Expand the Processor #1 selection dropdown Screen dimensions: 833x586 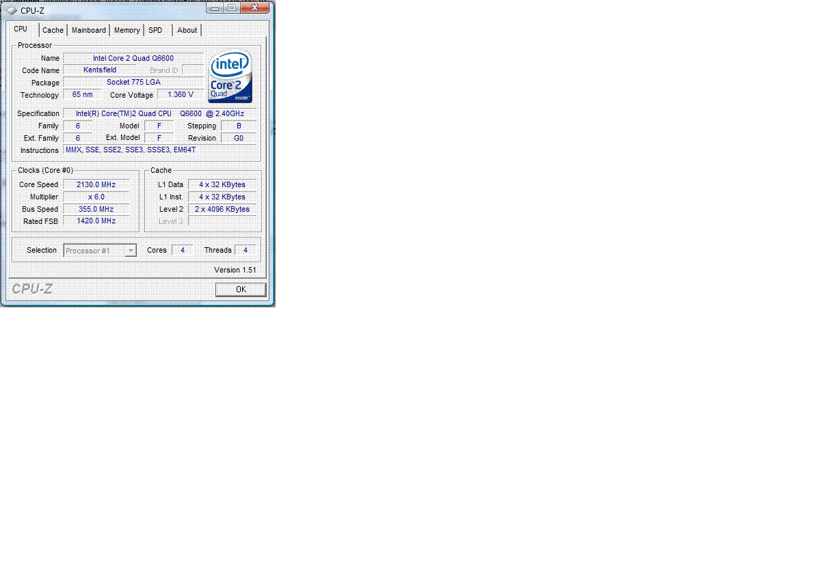pos(131,251)
